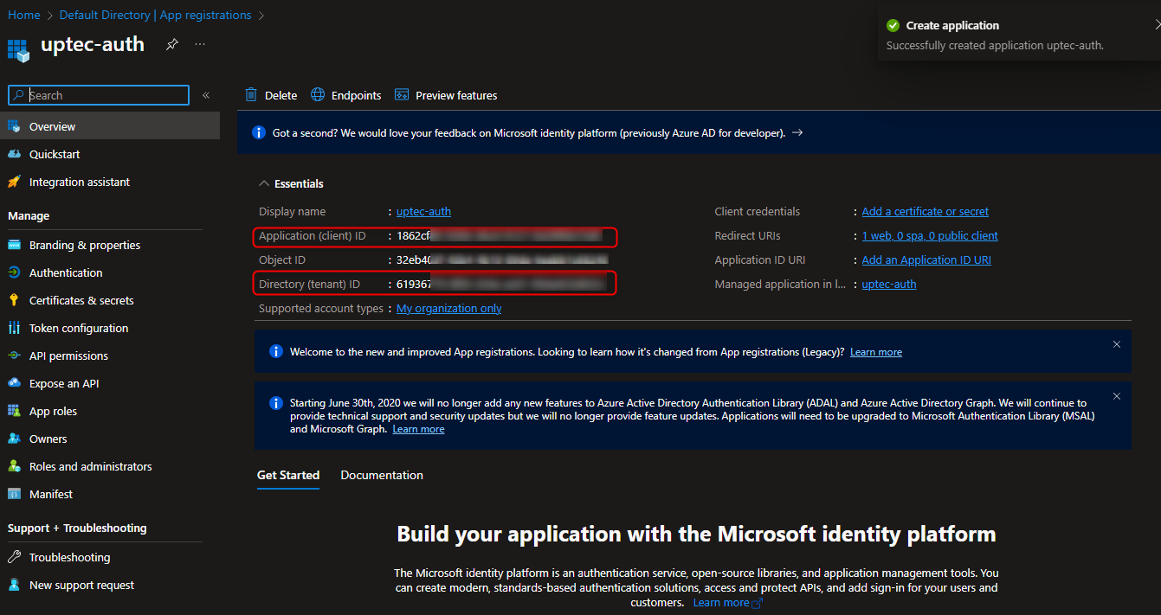Open Certificates & secrets in sidebar
1161x615 pixels.
[x=81, y=300]
